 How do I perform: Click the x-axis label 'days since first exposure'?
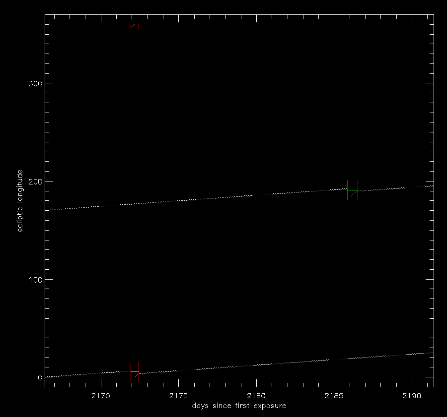239,406
